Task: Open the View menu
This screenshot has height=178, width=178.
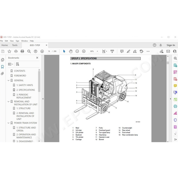Action: point(12,41)
